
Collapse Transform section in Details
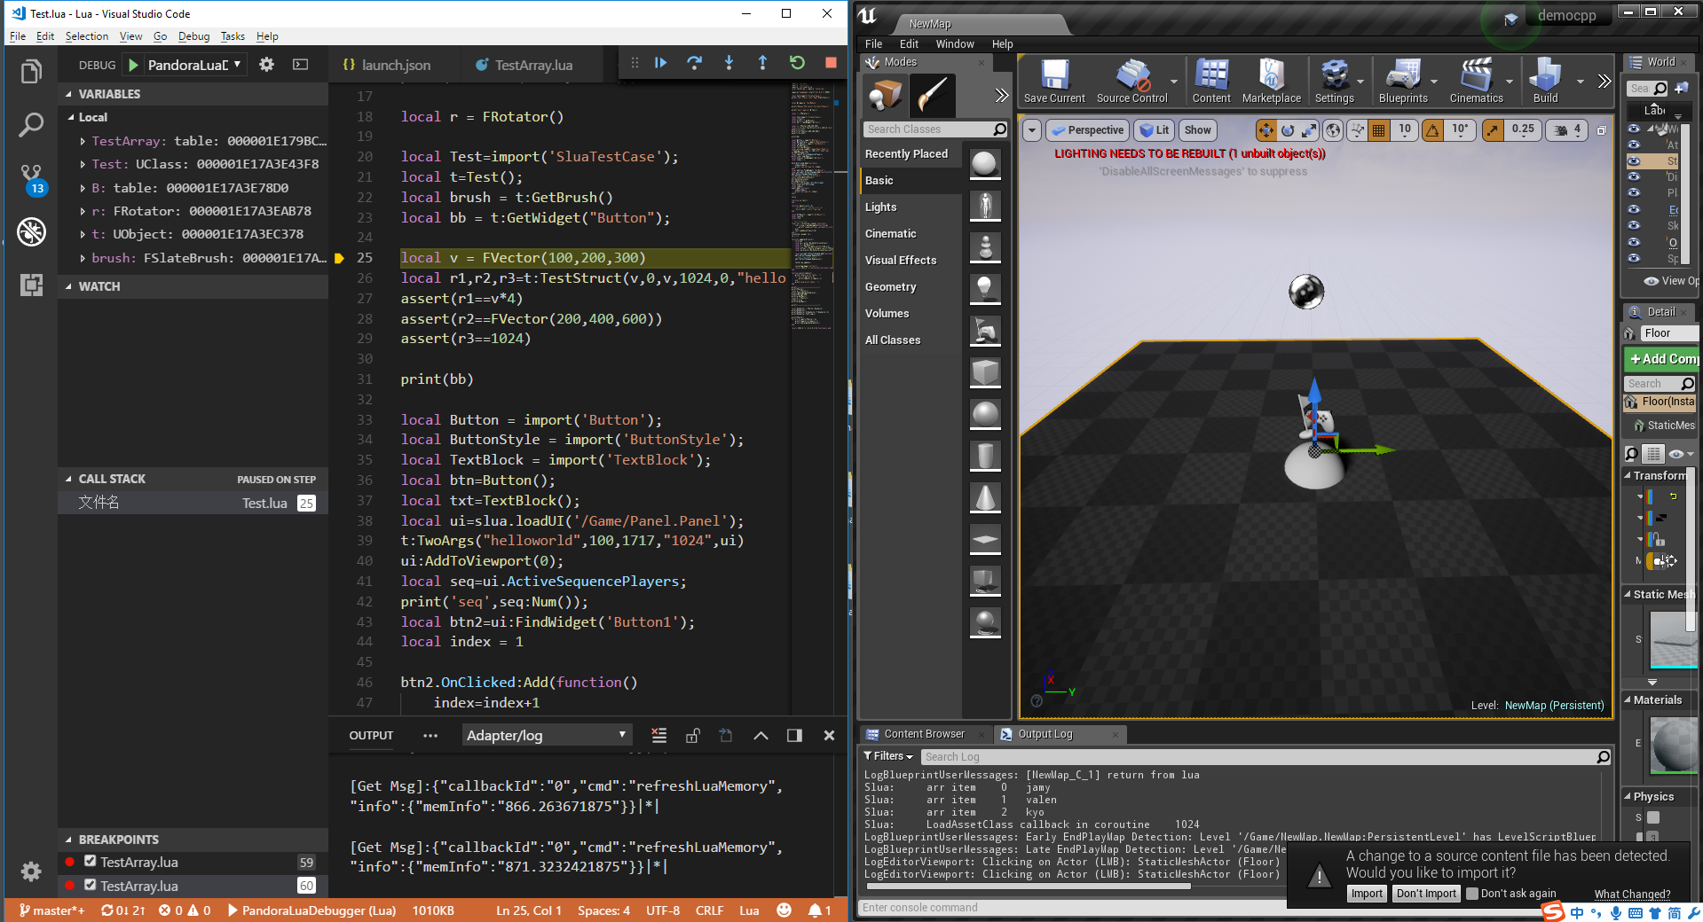coord(1628,476)
